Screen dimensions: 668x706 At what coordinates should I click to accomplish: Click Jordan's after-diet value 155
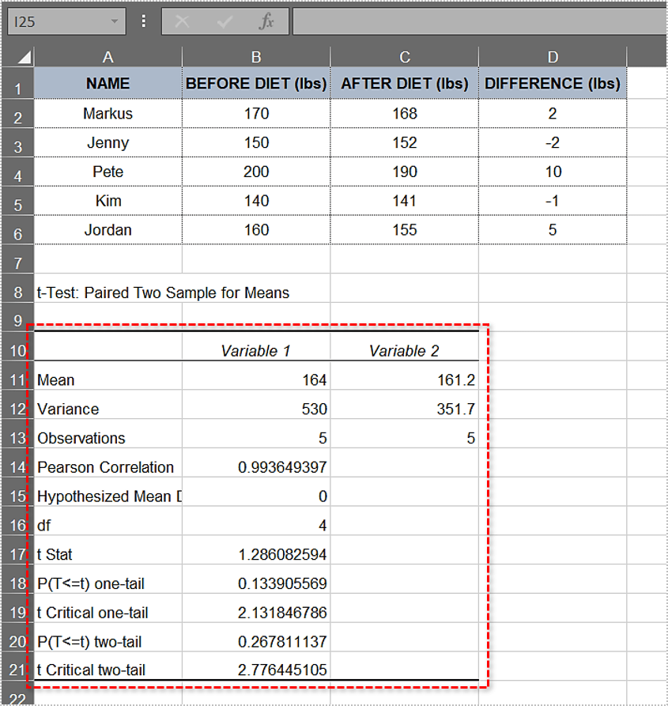coord(404,230)
